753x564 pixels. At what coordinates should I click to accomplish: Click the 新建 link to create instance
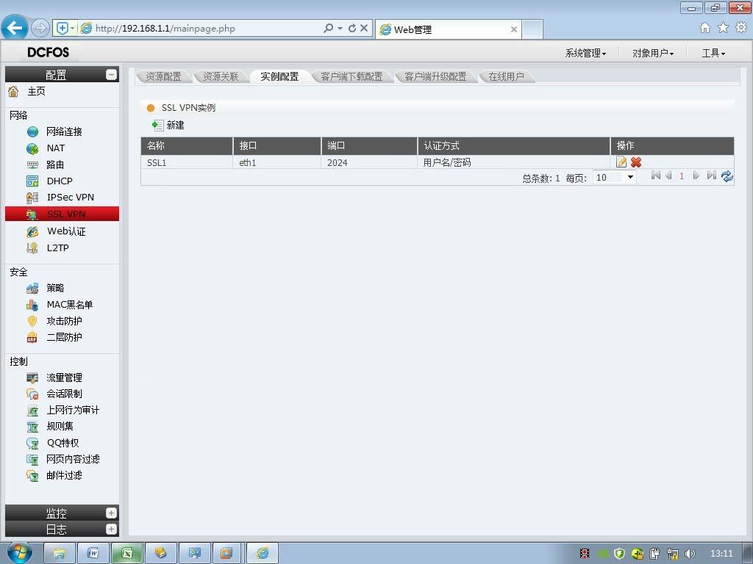[175, 126]
